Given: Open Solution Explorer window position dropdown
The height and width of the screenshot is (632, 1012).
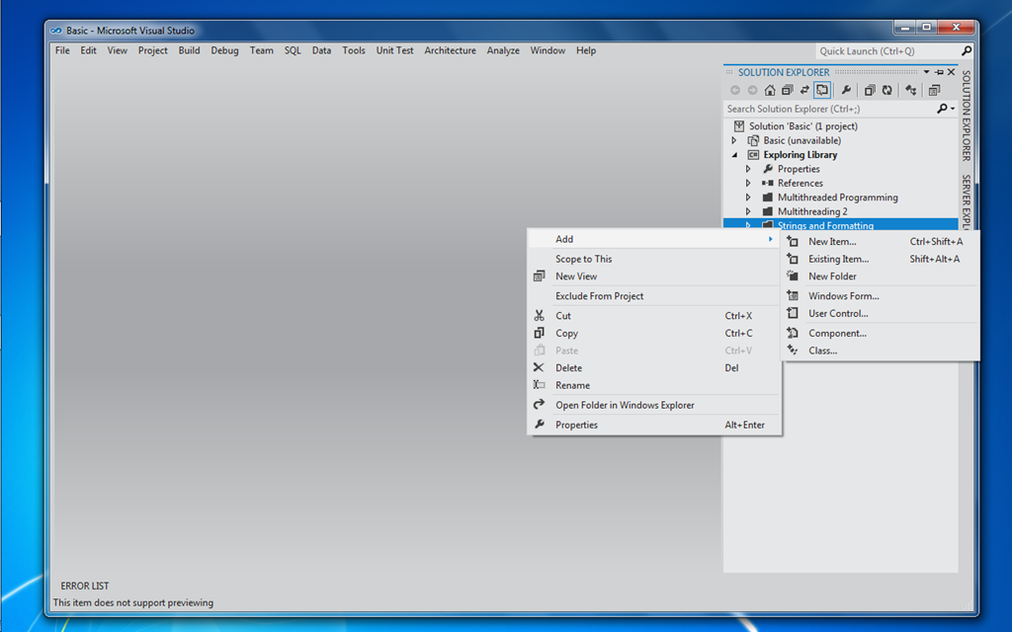Looking at the screenshot, I should [926, 72].
